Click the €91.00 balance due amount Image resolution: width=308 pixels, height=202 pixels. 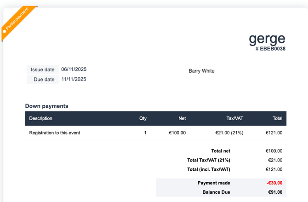tap(275, 192)
